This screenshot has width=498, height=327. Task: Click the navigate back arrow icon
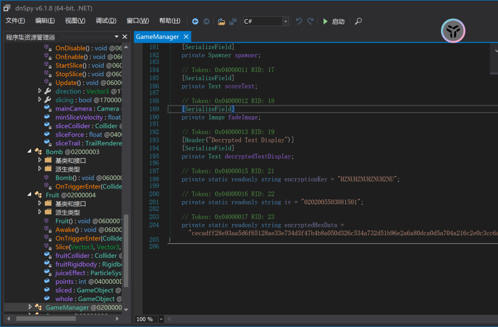tap(196, 21)
